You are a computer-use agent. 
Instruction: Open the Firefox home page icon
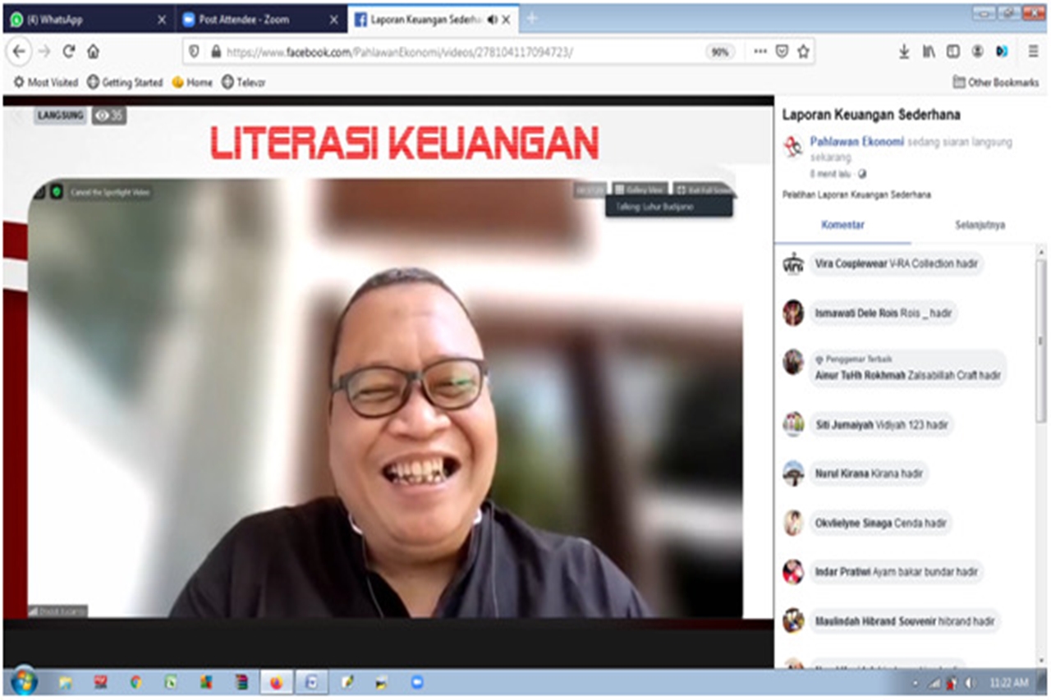pyautogui.click(x=94, y=51)
